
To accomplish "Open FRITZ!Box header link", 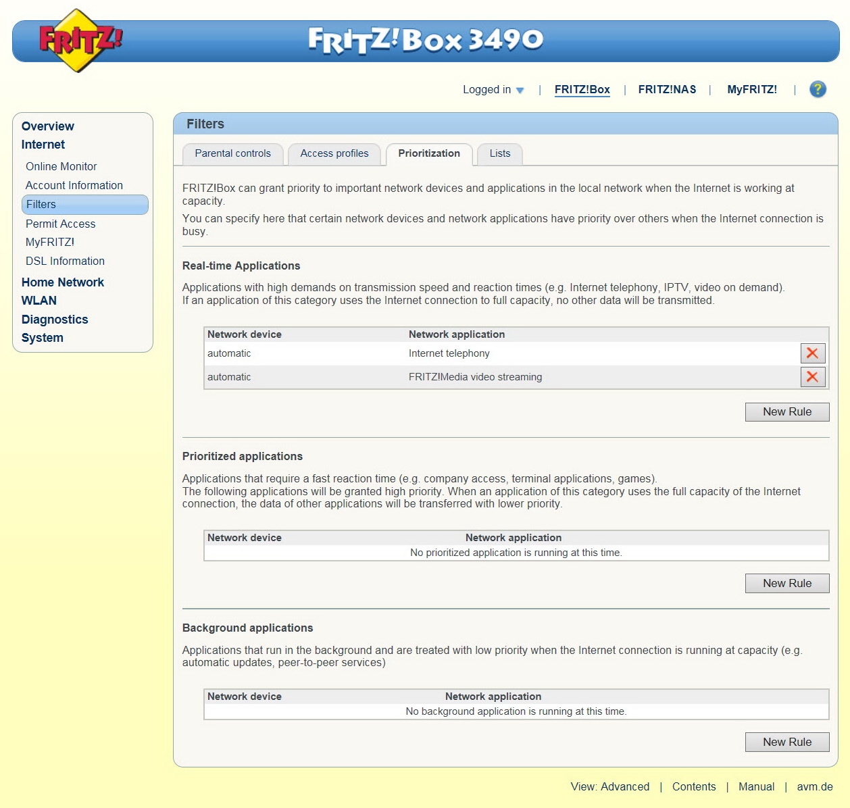I will [582, 89].
